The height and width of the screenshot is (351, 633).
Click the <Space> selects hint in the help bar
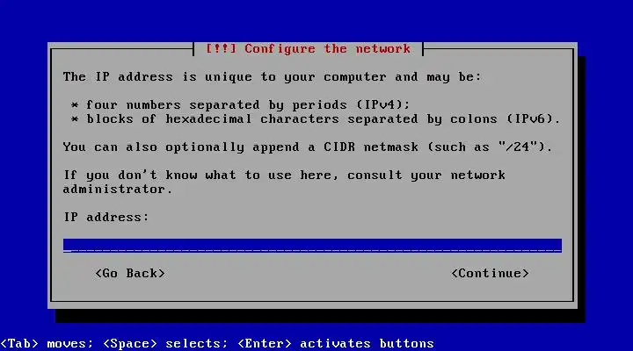[x=165, y=343]
